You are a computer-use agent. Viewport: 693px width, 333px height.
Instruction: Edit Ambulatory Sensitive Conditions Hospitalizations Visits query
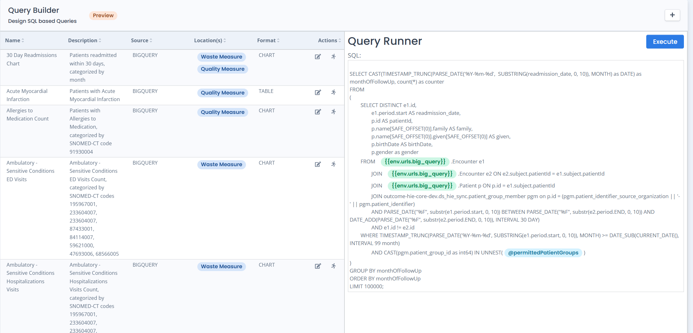tap(318, 266)
